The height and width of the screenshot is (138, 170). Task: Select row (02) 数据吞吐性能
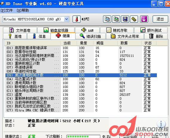pos(81,52)
